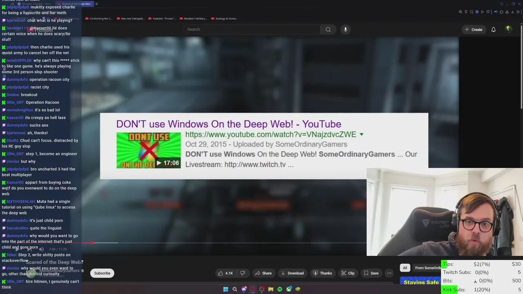Click the heart bookmark icon in toolbar
Image resolution: width=523 pixels, height=294 pixels.
(488, 12)
